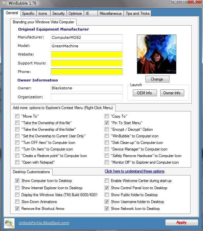203x231 pixels.
Task: Check "Monitor Off" to Explorer and Computer icon
Action: tap(107, 162)
